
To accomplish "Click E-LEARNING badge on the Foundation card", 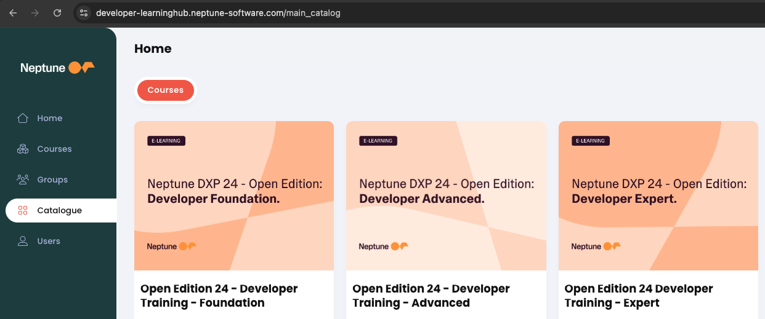I will coord(166,141).
